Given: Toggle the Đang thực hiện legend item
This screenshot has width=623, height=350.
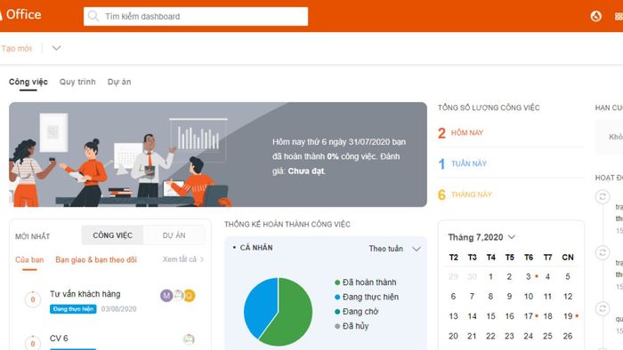Looking at the screenshot, I should [367, 297].
